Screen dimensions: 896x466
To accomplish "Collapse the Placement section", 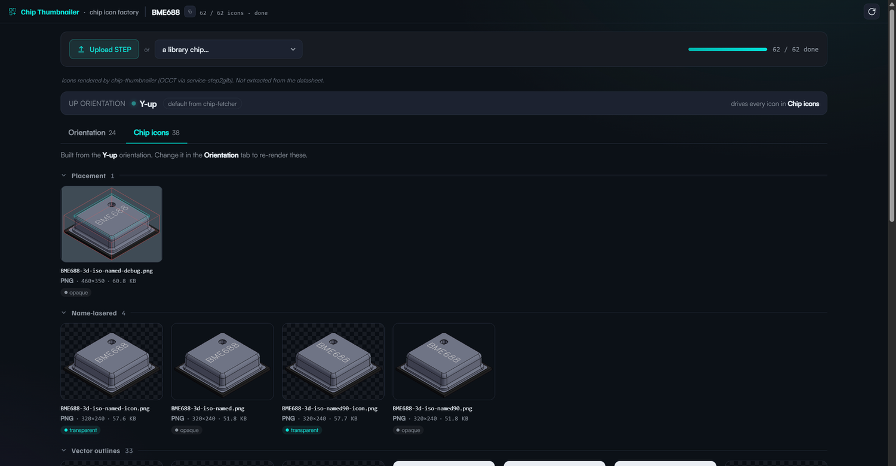I will (64, 176).
